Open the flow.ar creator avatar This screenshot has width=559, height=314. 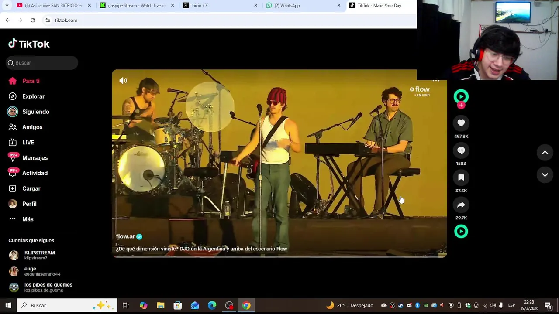[461, 96]
